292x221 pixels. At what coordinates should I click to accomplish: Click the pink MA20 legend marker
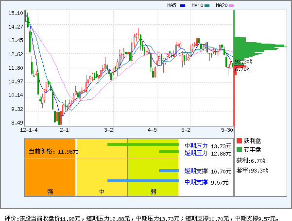pyautogui.click(x=231, y=6)
